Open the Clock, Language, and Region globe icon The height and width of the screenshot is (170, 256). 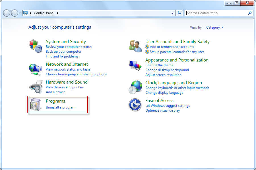click(135, 87)
